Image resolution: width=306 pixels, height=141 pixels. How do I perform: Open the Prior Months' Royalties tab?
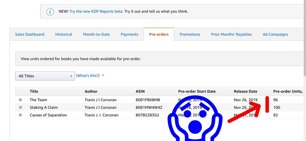(x=232, y=34)
